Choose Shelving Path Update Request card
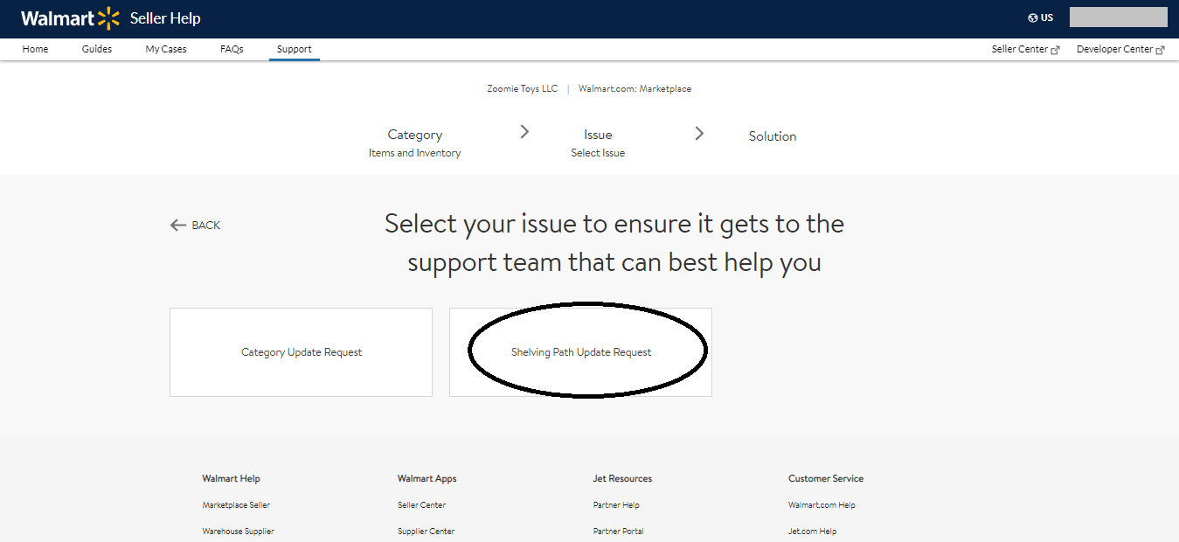 tap(580, 352)
